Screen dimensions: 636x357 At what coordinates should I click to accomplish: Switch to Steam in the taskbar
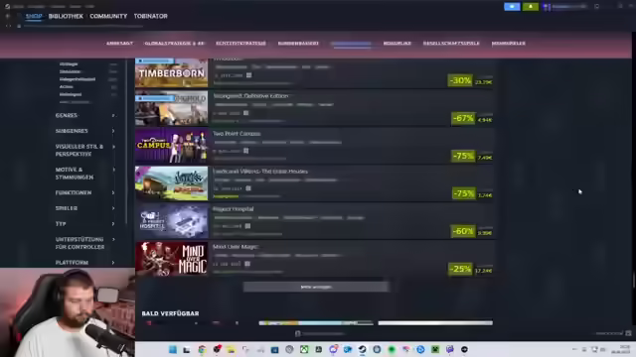(x=362, y=349)
